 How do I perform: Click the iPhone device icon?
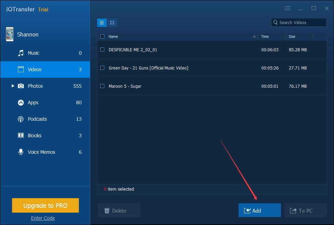click(x=10, y=34)
